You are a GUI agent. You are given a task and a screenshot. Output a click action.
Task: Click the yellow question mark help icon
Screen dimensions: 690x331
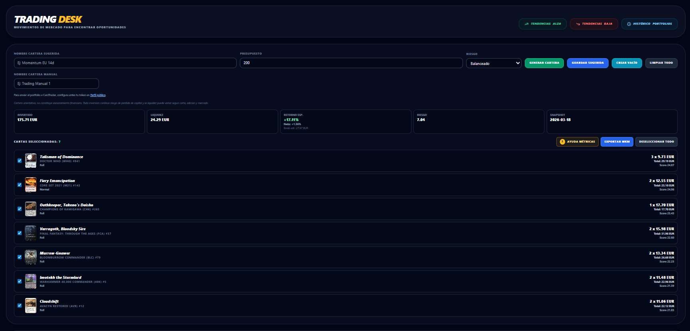[x=562, y=142]
